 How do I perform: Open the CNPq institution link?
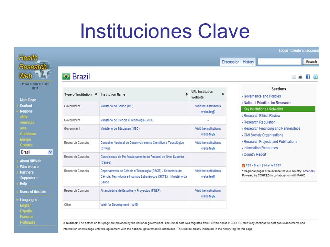[142, 145]
